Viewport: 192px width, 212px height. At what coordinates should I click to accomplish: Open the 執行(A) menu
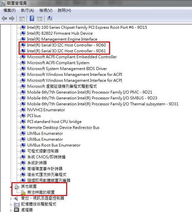click(27, 10)
